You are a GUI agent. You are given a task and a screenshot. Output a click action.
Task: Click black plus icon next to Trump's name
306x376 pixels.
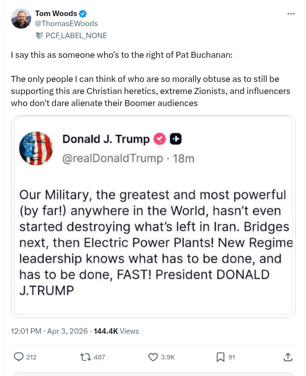[x=176, y=139]
